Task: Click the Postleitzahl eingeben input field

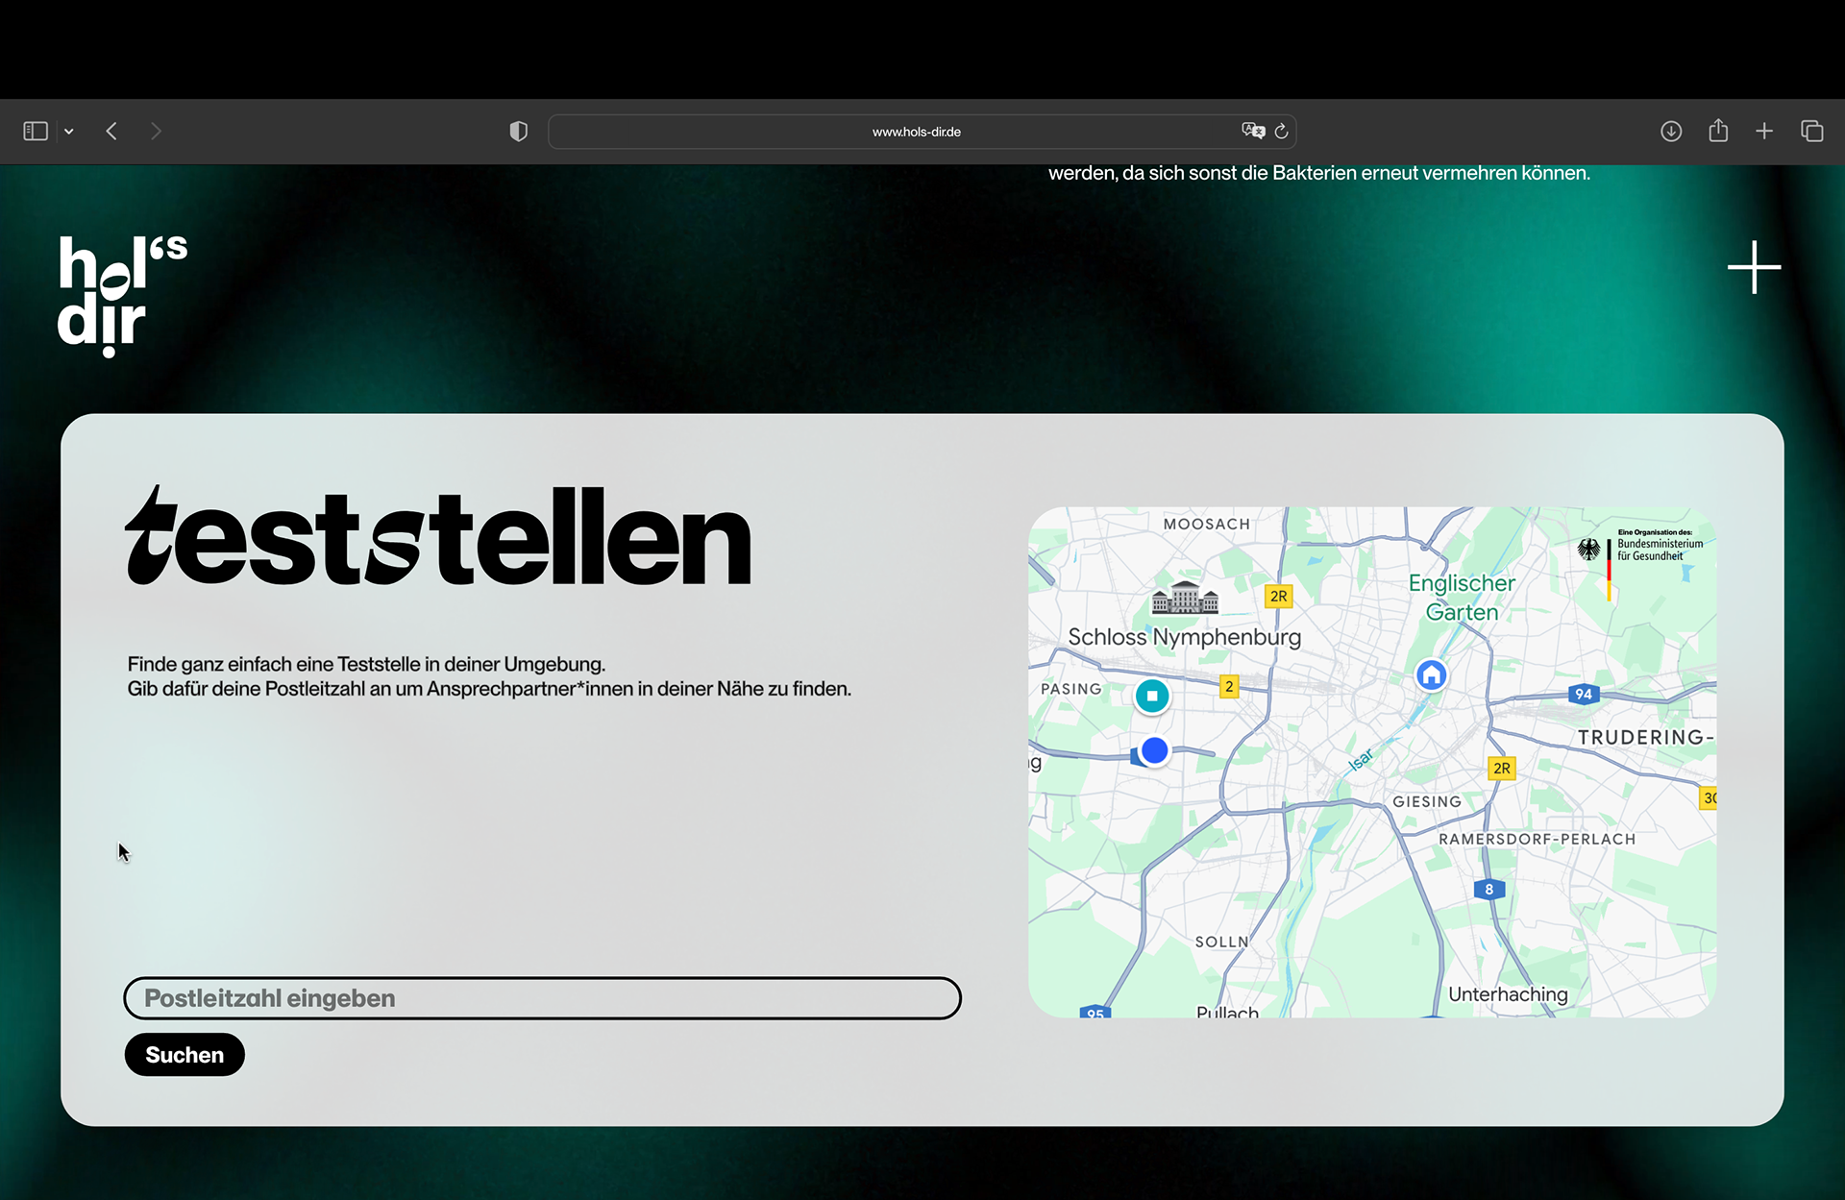Action: point(542,998)
